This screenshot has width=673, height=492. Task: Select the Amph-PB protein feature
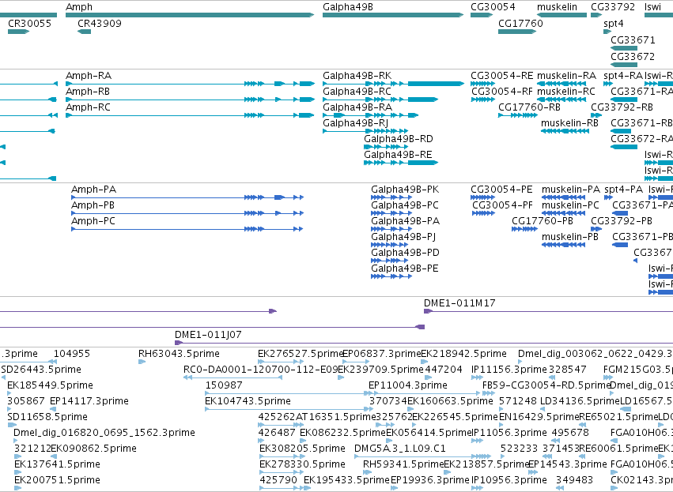pyautogui.click(x=187, y=213)
